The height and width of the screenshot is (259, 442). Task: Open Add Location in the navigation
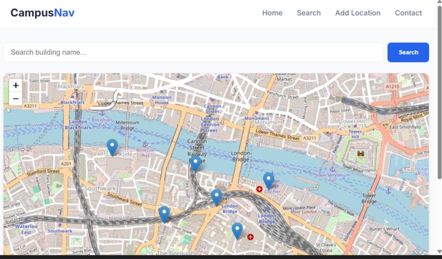click(x=358, y=13)
